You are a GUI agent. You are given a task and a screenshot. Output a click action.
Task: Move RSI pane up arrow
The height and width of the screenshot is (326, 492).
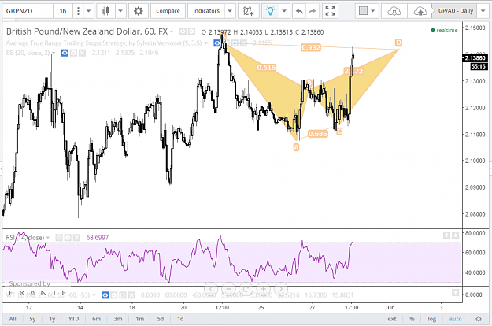pyautogui.click(x=446, y=235)
